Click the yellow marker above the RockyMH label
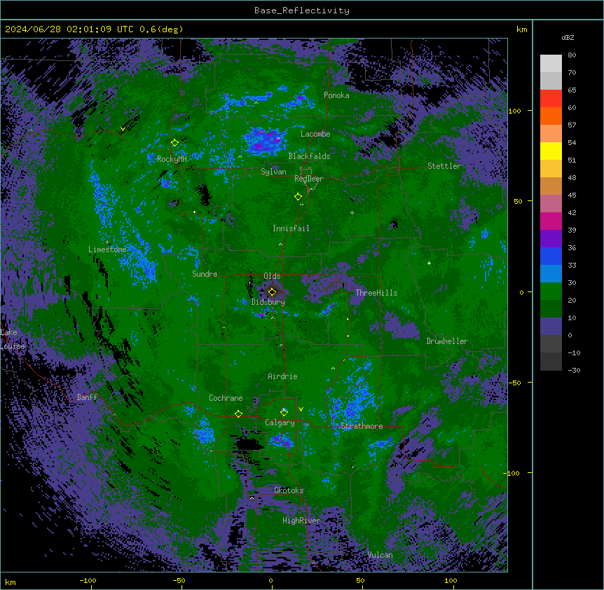 174,143
